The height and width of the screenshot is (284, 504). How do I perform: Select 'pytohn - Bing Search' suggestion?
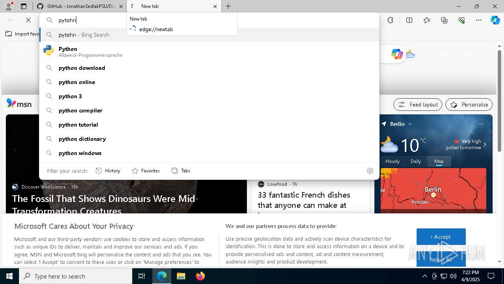coord(209,35)
